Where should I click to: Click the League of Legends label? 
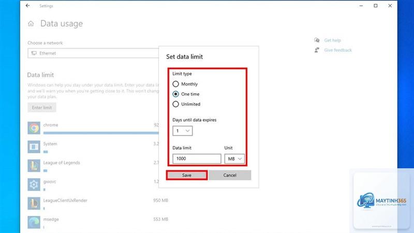click(x=62, y=163)
